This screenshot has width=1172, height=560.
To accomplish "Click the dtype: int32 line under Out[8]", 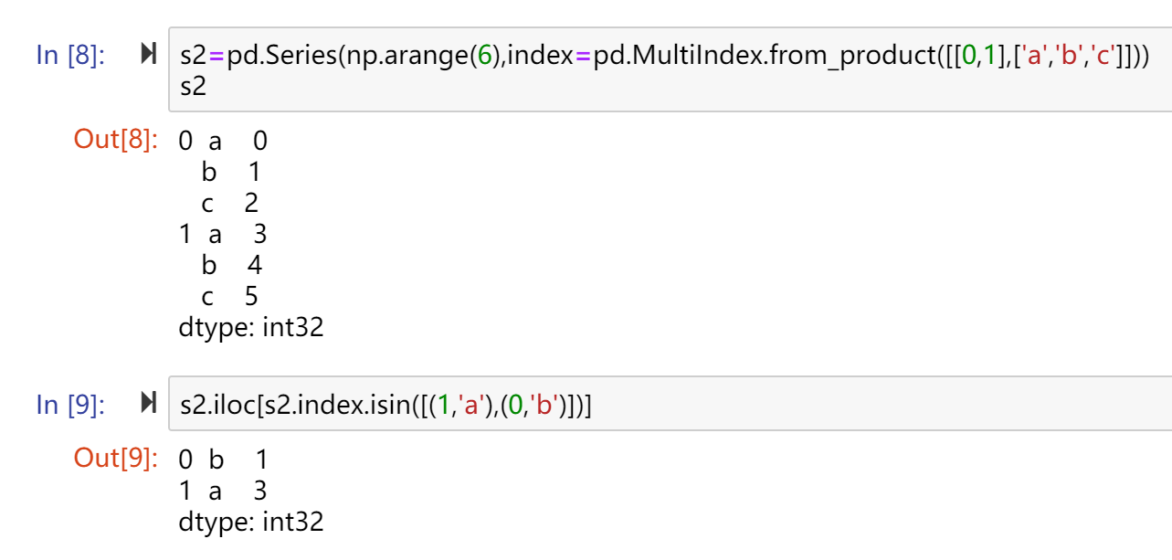I will [x=251, y=328].
